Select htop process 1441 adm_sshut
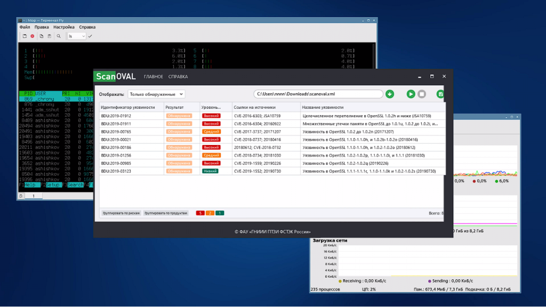 (x=56, y=110)
